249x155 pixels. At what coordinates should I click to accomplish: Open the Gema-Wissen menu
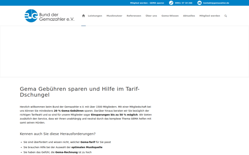pos(170,16)
